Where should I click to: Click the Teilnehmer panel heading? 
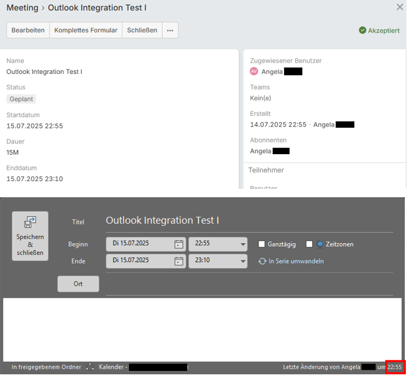point(266,170)
